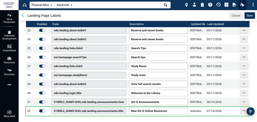Disable row 23 nde.landing.about.bullet1 toggle

coord(42,30)
